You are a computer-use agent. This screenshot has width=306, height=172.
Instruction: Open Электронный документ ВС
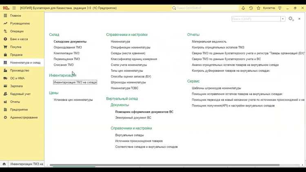(133, 118)
